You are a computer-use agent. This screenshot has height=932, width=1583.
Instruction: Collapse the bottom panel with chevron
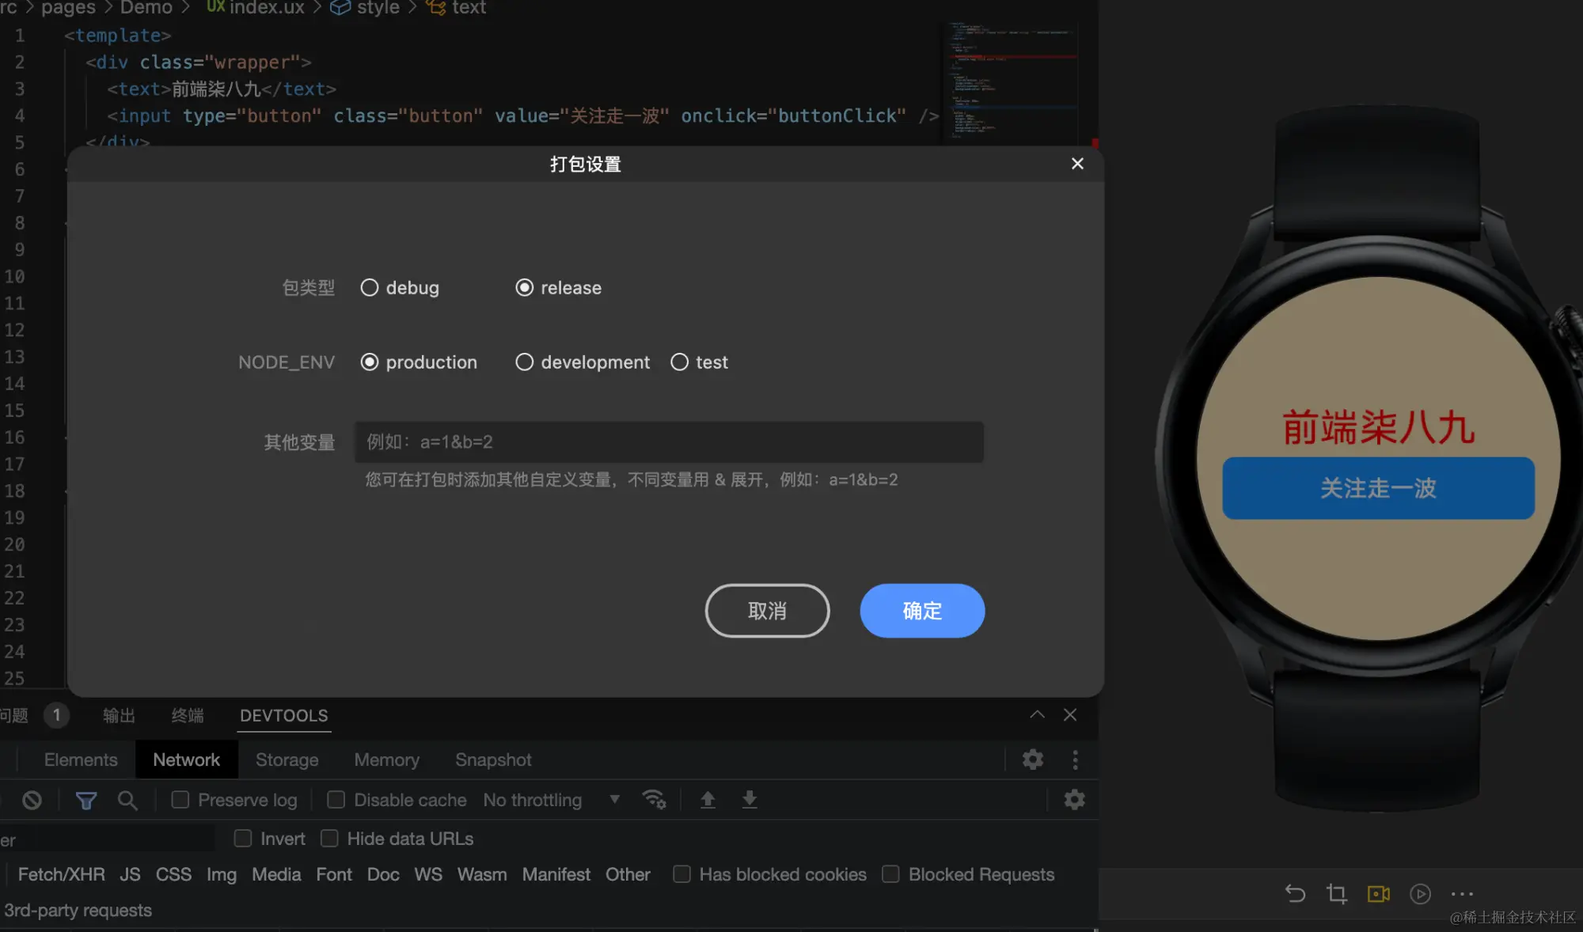1037,714
